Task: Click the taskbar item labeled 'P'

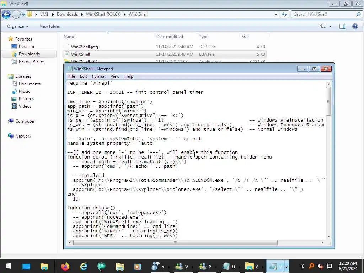Action: (207, 267)
